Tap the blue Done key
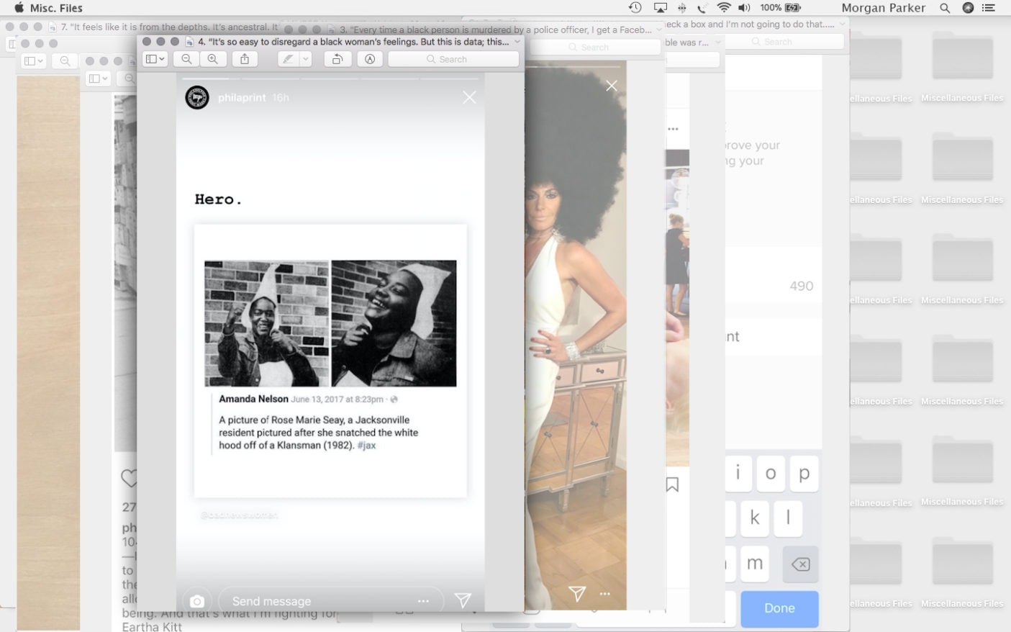The height and width of the screenshot is (632, 1011). pos(779,608)
